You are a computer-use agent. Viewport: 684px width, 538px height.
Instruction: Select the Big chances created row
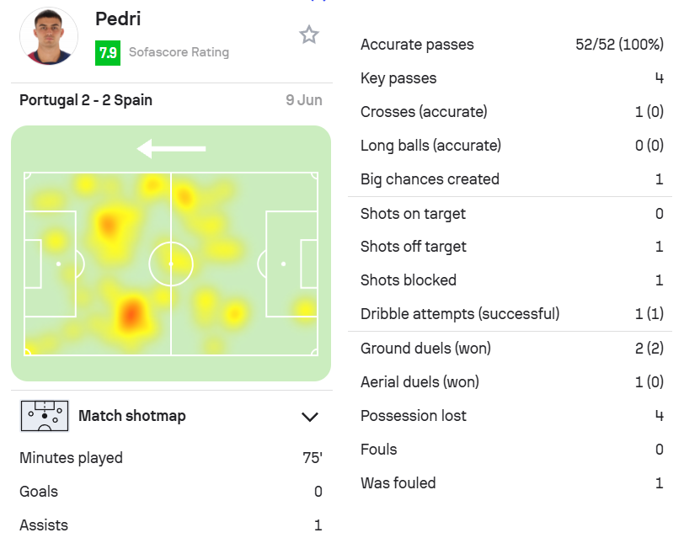pyautogui.click(x=511, y=179)
